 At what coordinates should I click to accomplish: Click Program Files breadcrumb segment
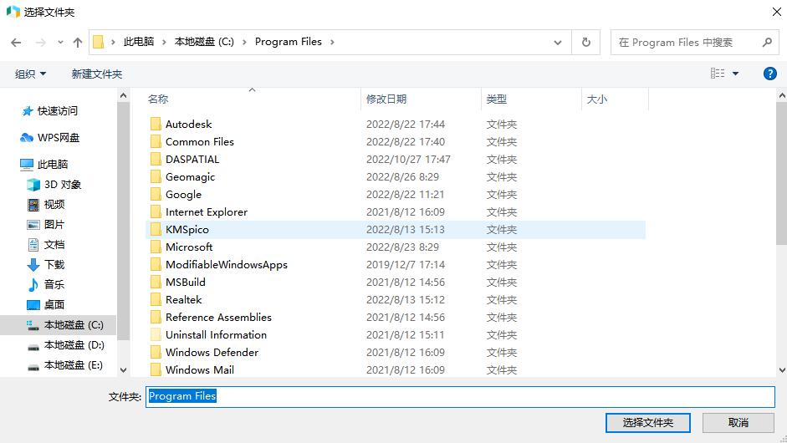click(x=288, y=42)
